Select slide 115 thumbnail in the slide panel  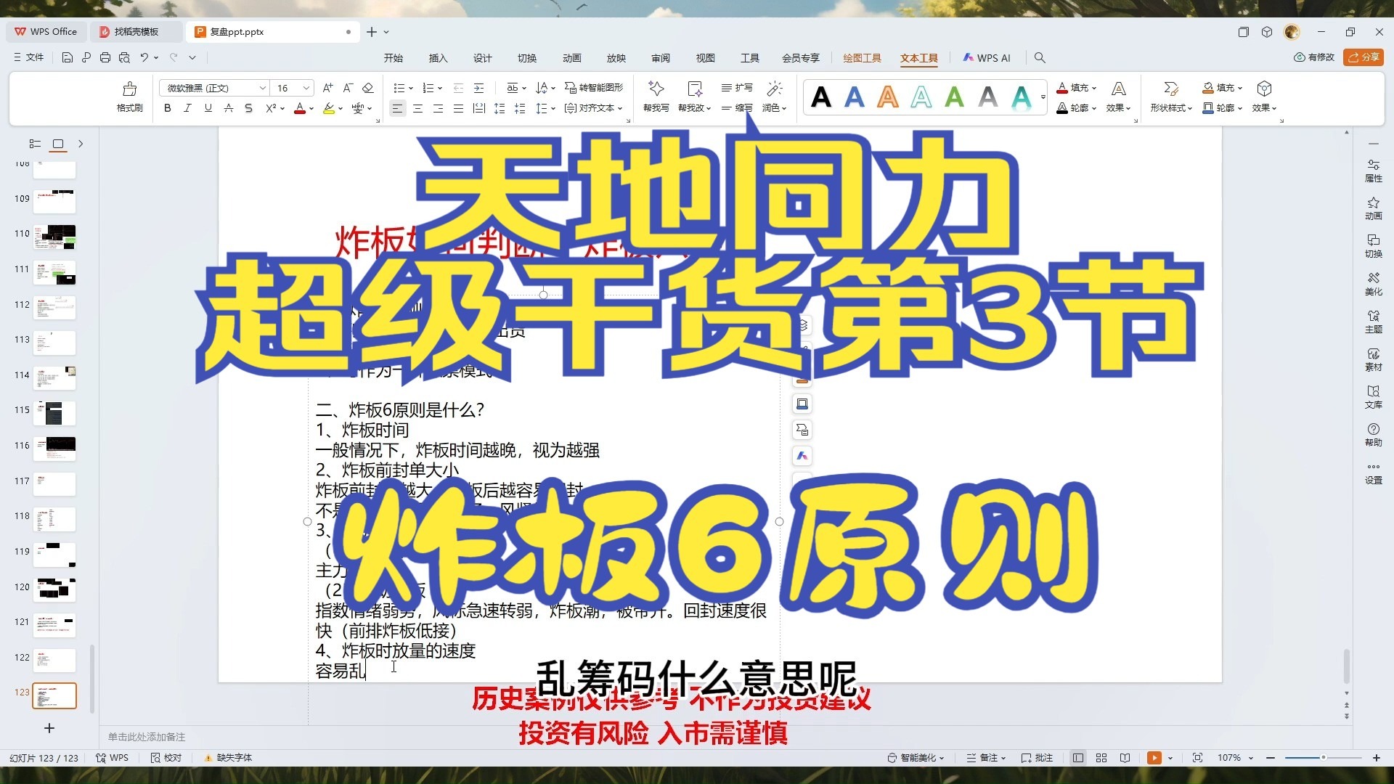tap(54, 412)
